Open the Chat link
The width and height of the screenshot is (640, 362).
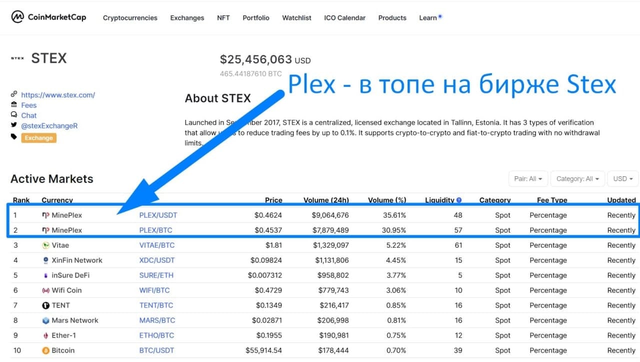tap(28, 115)
